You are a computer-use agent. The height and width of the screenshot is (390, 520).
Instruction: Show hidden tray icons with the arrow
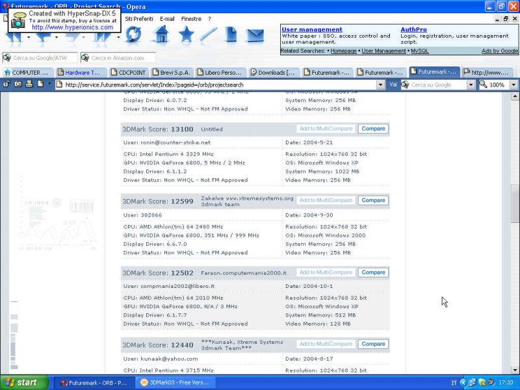(463, 382)
